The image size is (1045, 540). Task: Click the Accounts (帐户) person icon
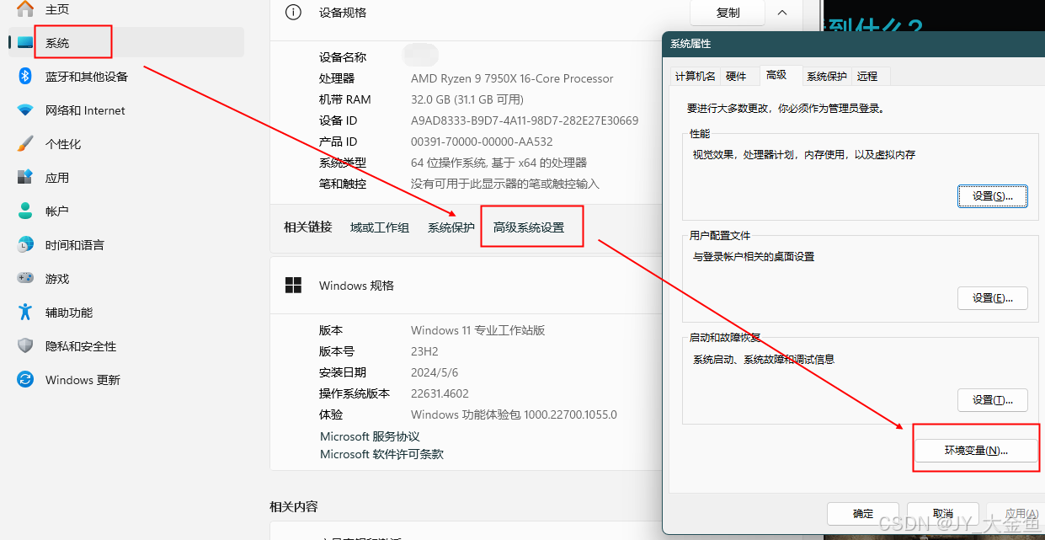(x=25, y=211)
